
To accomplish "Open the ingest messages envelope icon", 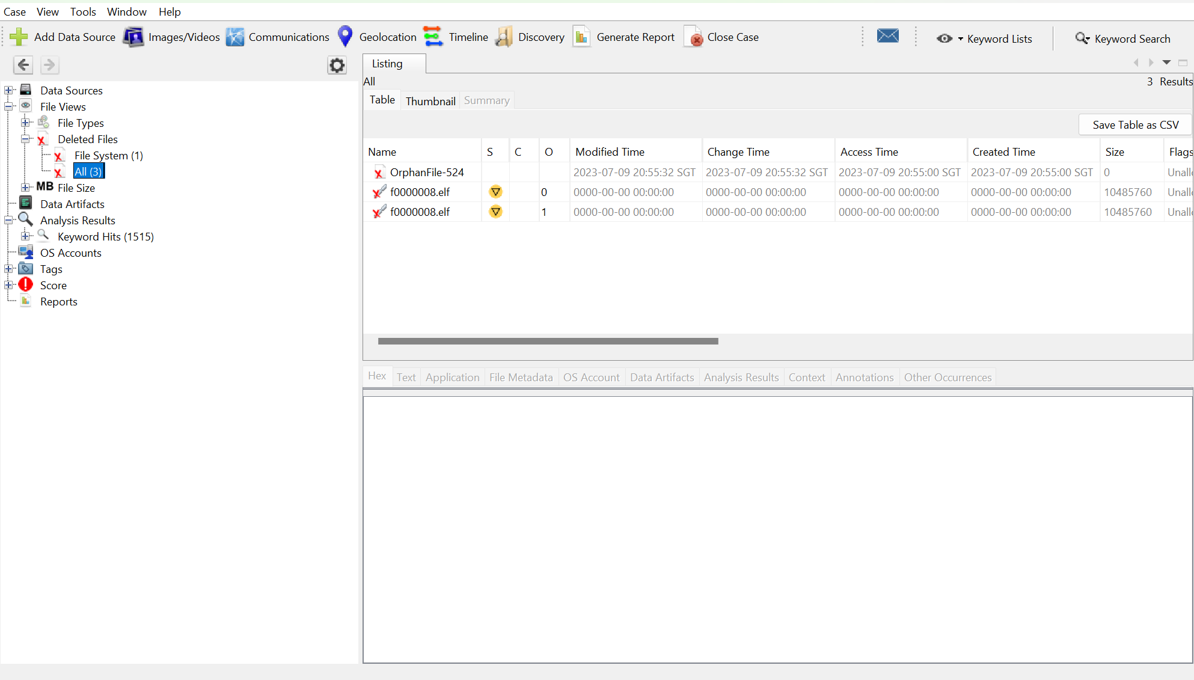I will click(888, 36).
